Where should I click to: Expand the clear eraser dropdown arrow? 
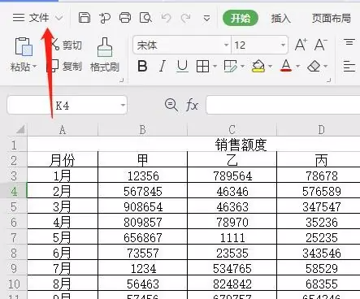coord(326,66)
